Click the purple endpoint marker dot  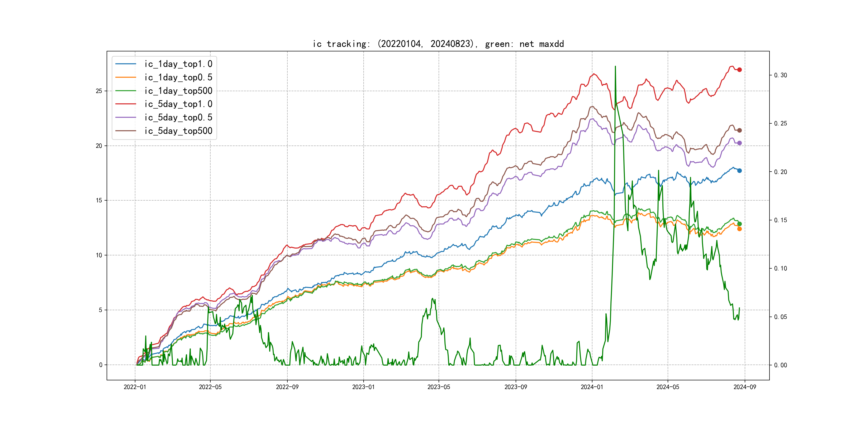[x=739, y=143]
